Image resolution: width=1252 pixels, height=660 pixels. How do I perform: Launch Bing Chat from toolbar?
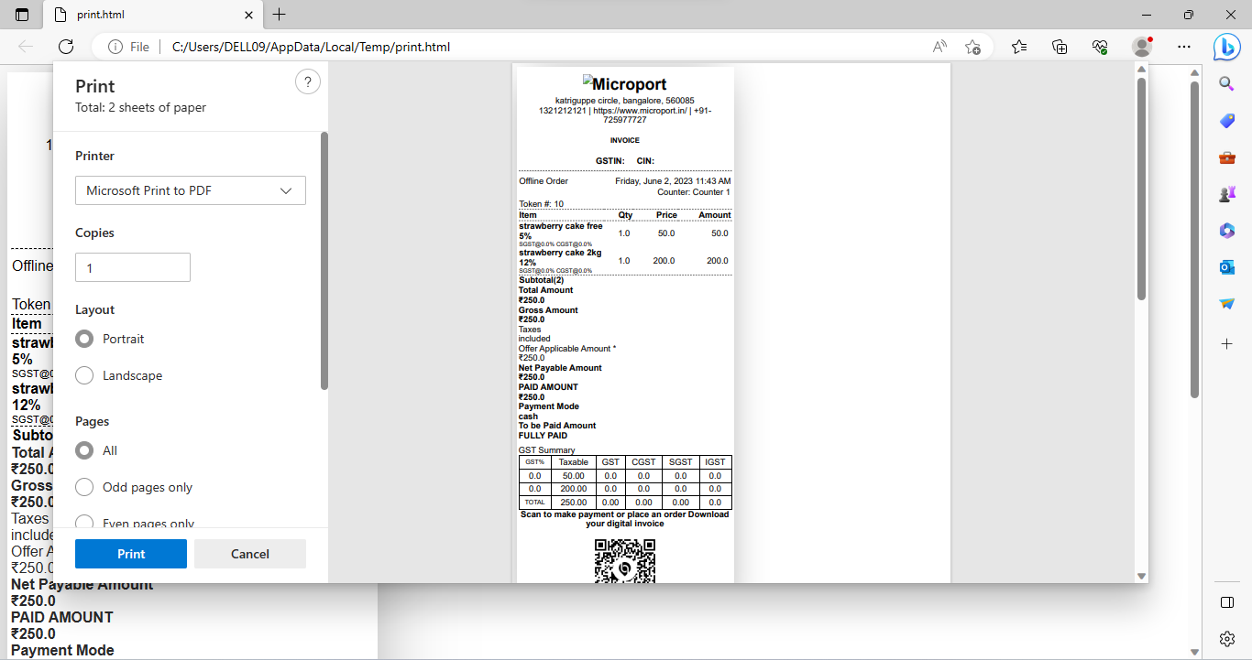click(1227, 47)
